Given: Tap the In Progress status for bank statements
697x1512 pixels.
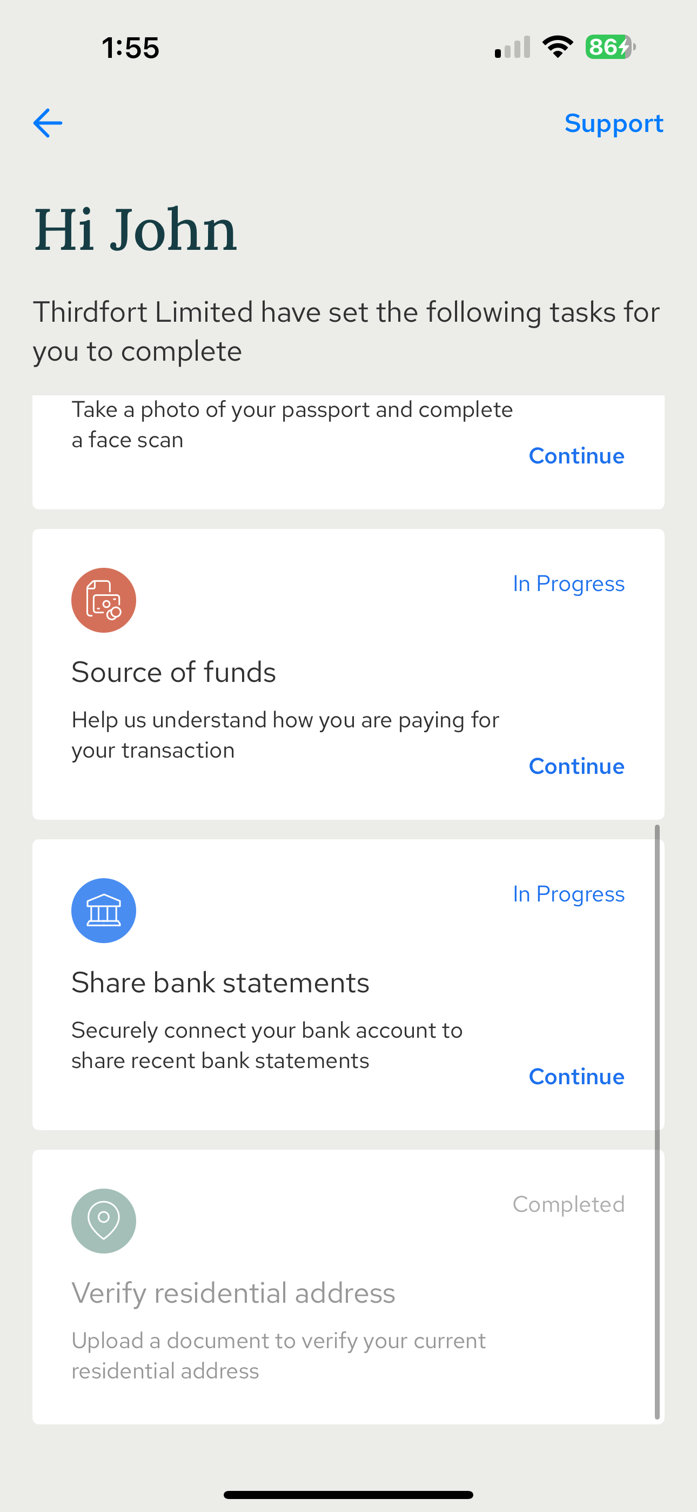Looking at the screenshot, I should coord(568,894).
